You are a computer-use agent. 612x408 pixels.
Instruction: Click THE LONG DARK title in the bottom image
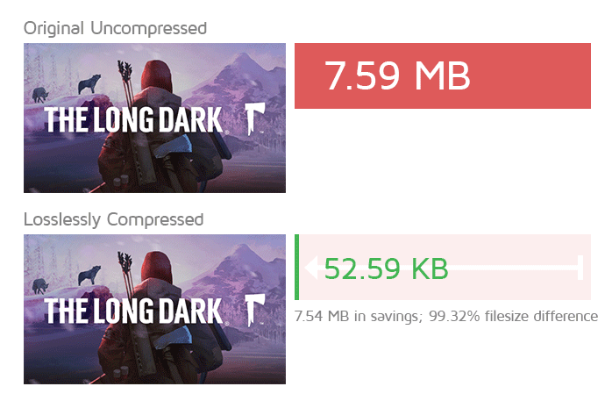(x=134, y=311)
